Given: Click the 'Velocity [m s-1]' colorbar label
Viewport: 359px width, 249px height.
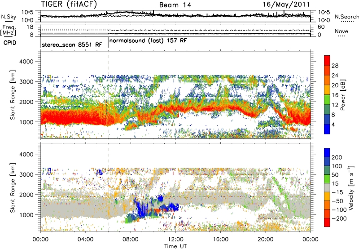Looking at the screenshot, I should coord(351,187).
